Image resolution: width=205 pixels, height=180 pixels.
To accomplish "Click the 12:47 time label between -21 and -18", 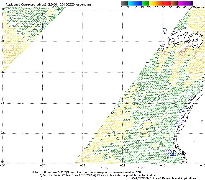I will 142,168.
